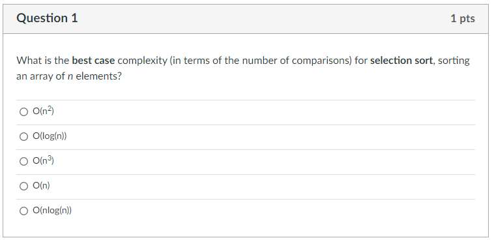492x240 pixels.
Task: Click the O(nlog(n)) answer label text
Action: [x=52, y=211]
